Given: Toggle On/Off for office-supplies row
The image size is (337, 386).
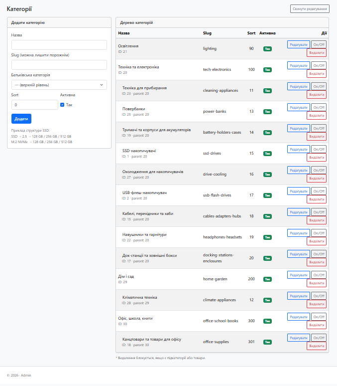Looking at the screenshot, I should pos(319,338).
